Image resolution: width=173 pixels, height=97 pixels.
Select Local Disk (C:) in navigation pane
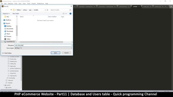(x=9, y=41)
